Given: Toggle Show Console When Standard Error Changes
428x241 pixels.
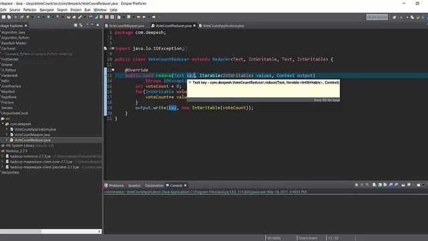Looking at the screenshot, I should tap(396, 185).
